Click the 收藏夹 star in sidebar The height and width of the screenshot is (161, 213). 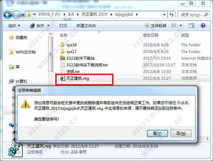11,37
